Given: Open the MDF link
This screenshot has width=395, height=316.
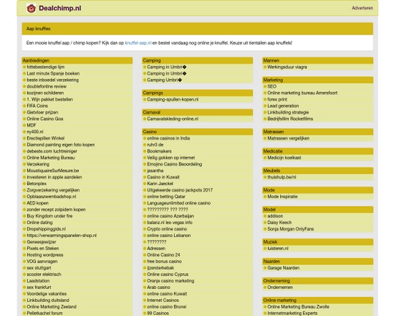Looking at the screenshot, I should 31,125.
